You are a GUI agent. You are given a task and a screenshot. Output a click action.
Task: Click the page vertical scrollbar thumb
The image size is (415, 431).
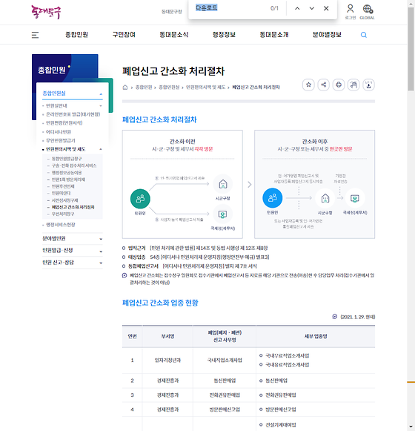(x=411, y=50)
